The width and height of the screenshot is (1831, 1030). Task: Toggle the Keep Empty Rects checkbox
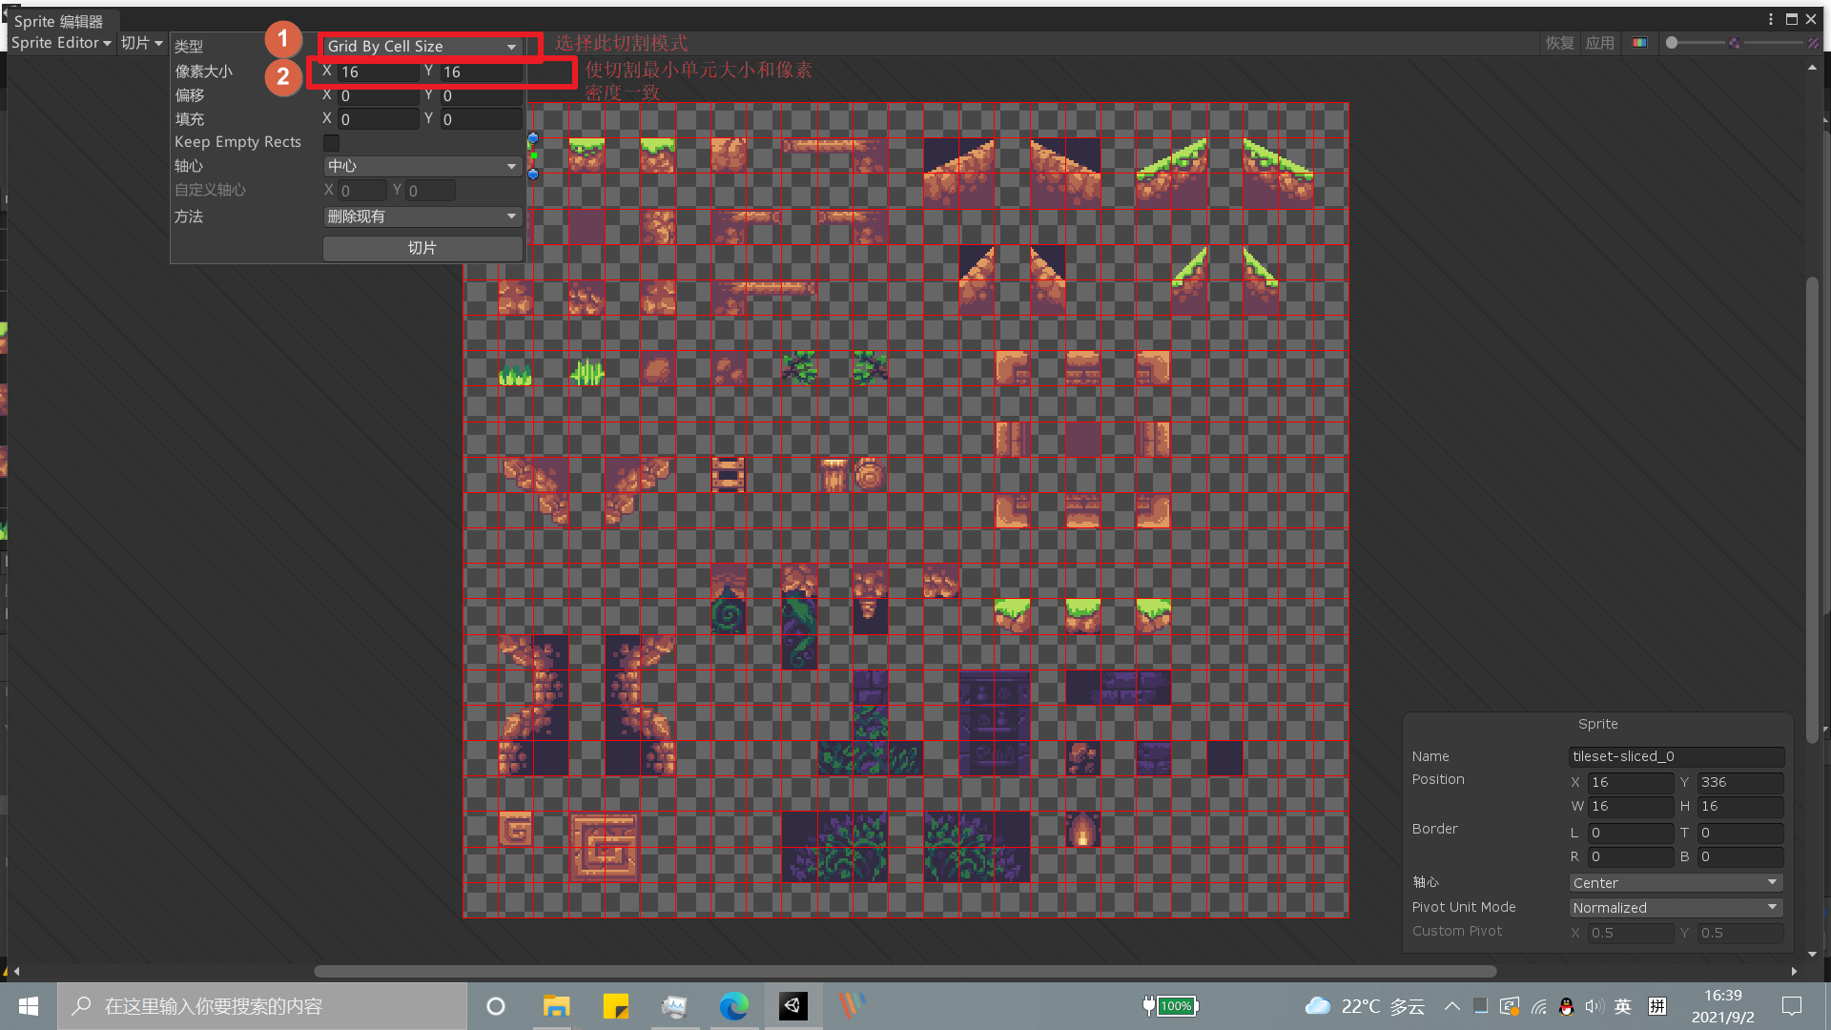pos(331,143)
